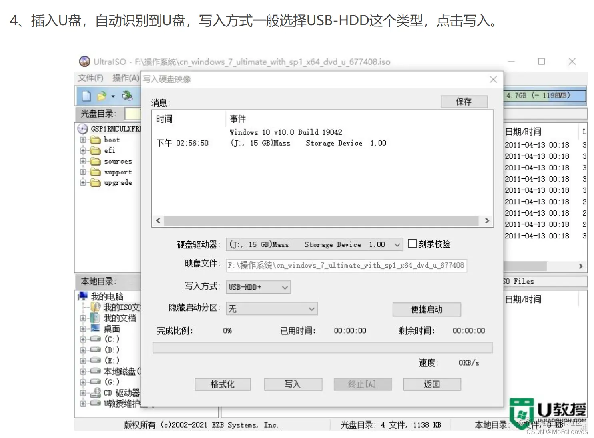Expand the support folder node

[83, 172]
